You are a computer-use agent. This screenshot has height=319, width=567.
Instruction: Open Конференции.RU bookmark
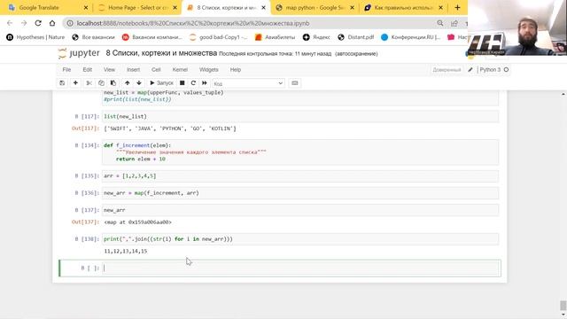pyautogui.click(x=411, y=37)
